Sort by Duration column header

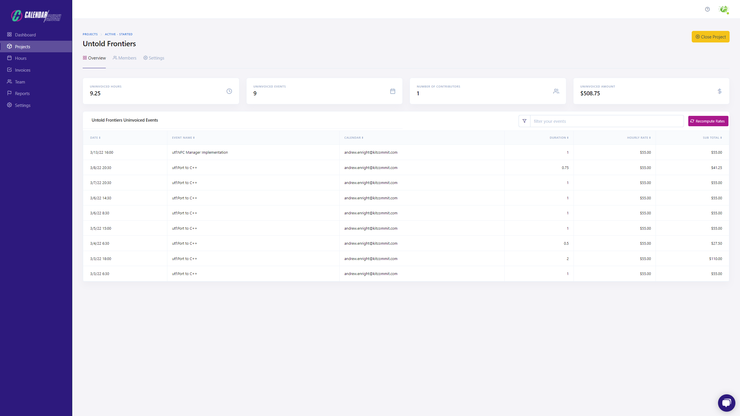coord(559,138)
